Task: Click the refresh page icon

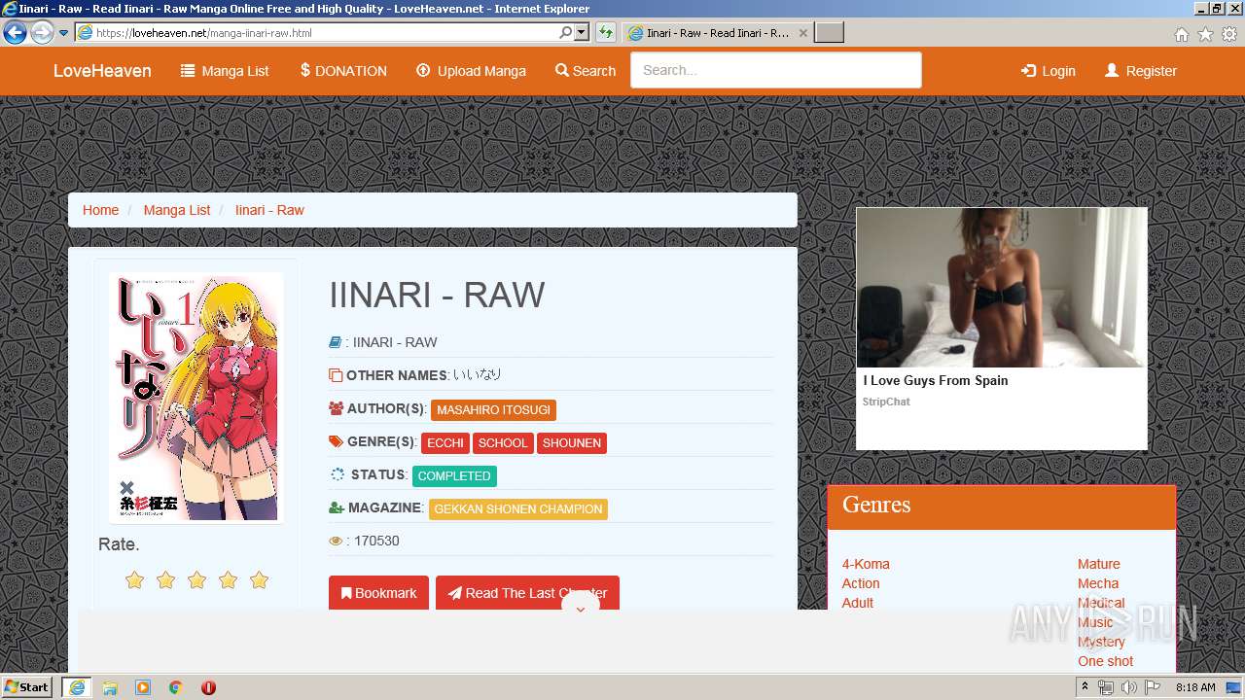Action: pos(606,32)
